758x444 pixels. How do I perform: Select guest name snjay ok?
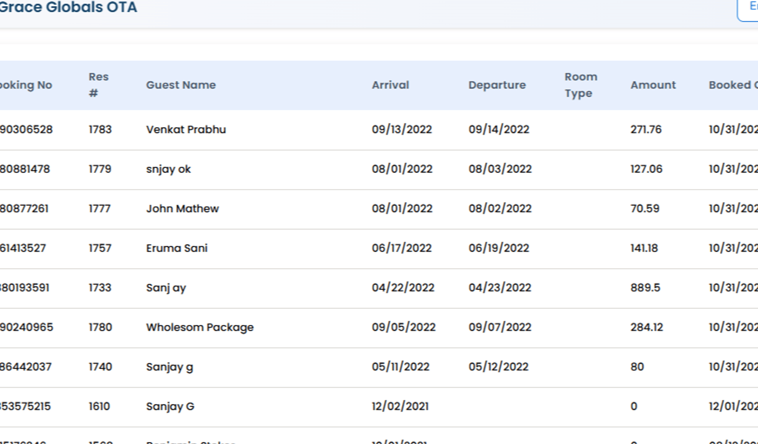(x=168, y=169)
